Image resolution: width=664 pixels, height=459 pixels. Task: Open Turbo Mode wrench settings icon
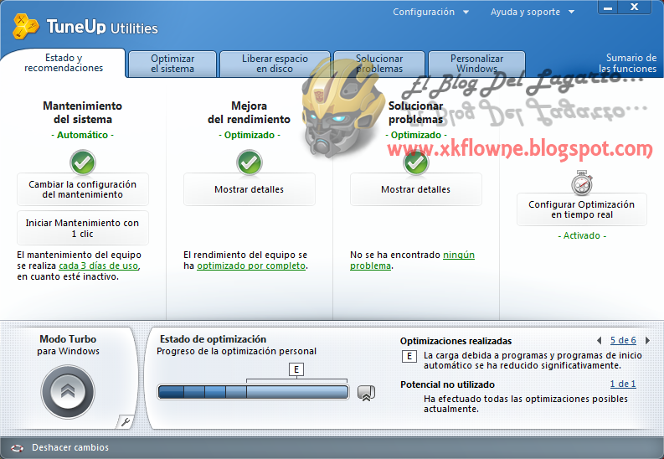pyautogui.click(x=125, y=422)
